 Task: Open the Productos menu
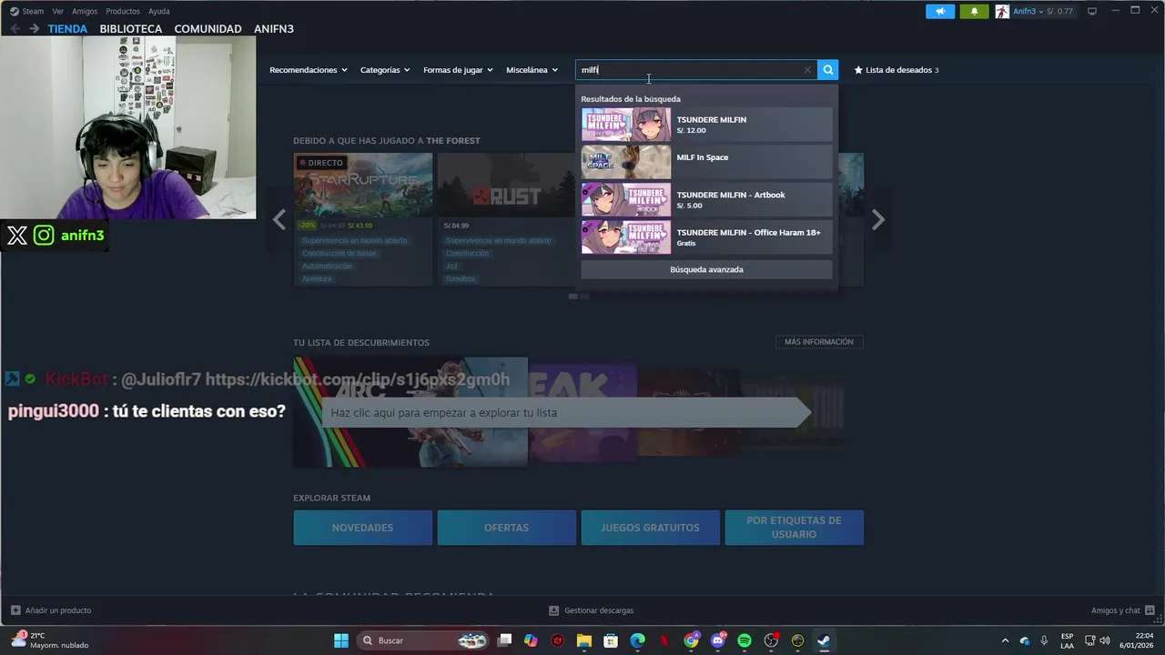tap(123, 11)
